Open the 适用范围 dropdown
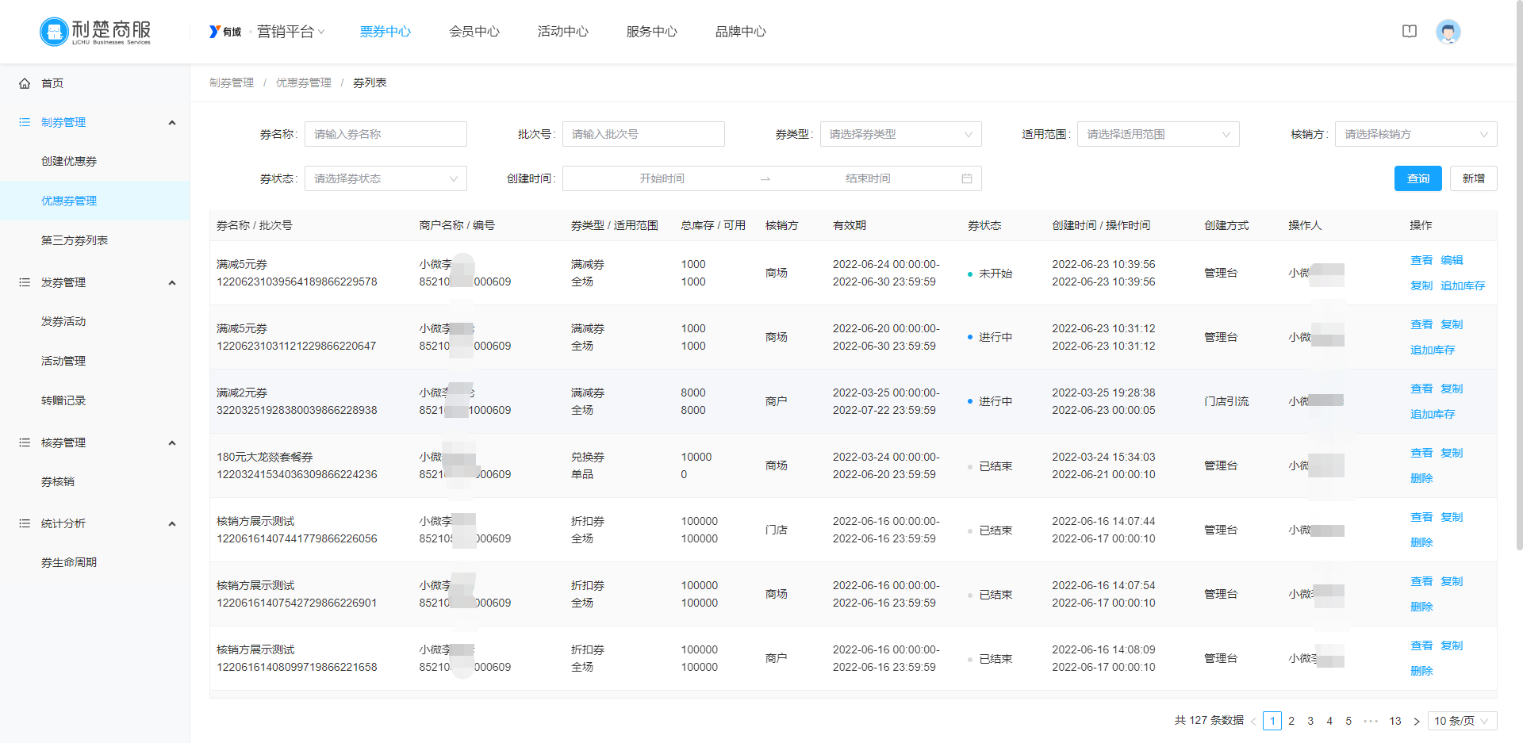 (1158, 134)
